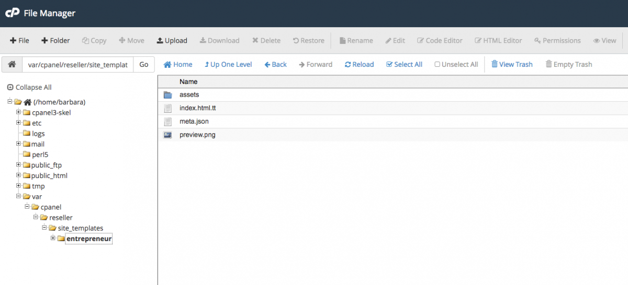Reload the file listing

359,64
